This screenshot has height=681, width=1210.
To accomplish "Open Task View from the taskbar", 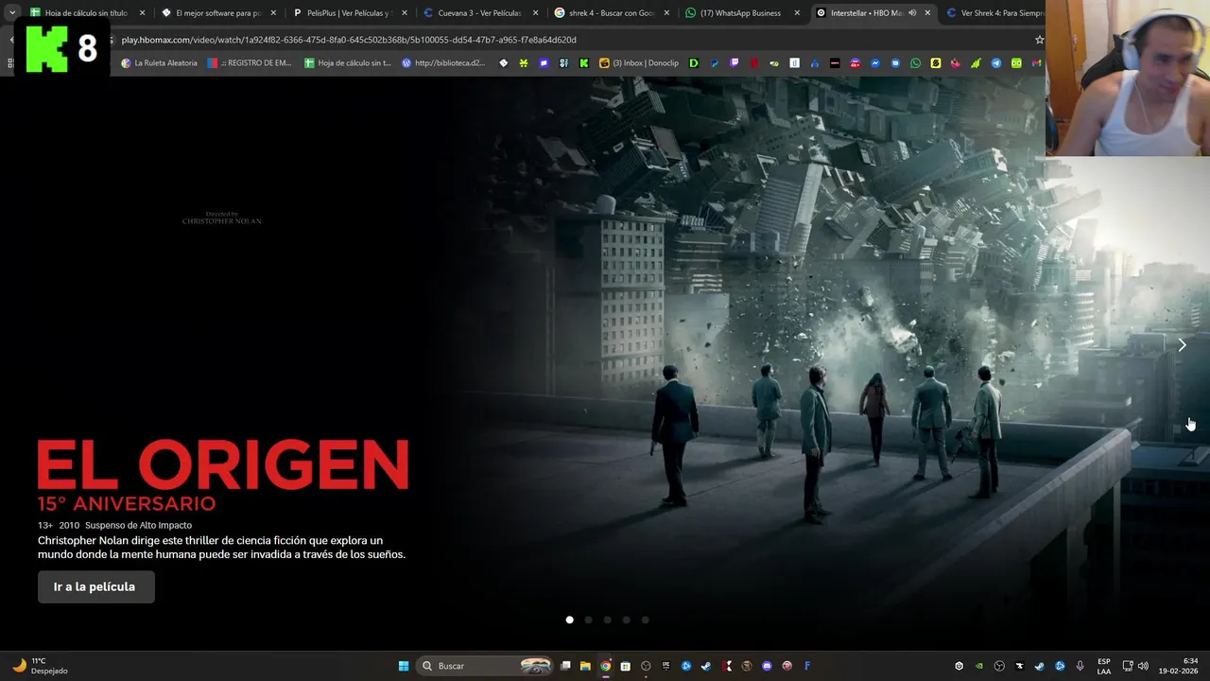I will [x=565, y=666].
